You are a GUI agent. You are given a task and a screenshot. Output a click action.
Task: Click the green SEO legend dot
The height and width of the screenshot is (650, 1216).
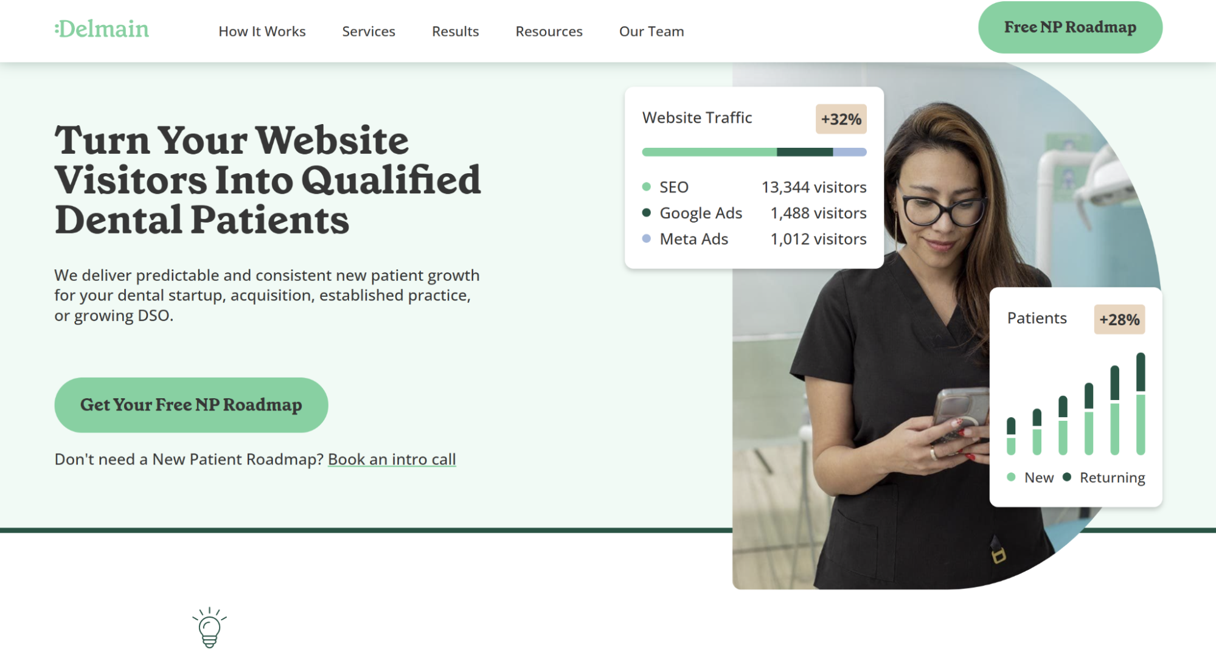point(647,187)
